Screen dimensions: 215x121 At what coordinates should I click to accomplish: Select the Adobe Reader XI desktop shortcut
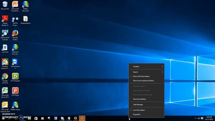pyautogui.click(x=5, y=21)
